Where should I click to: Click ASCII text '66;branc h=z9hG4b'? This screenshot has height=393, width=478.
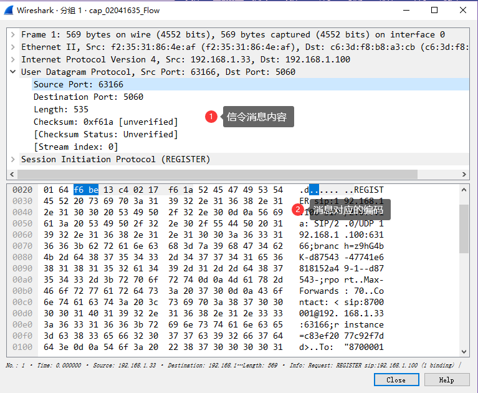[x=342, y=246]
